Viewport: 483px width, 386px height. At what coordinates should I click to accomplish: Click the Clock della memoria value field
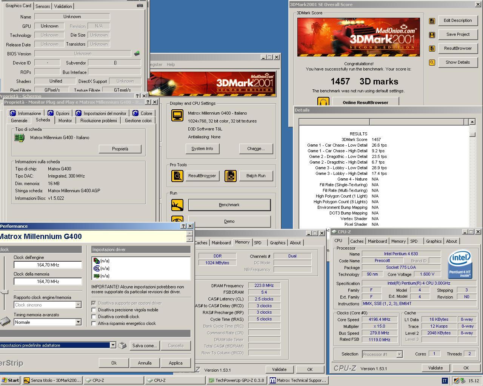point(48,282)
